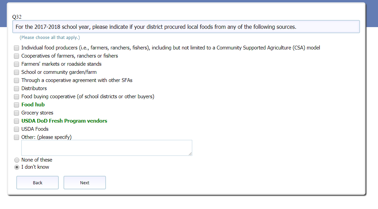Select Farmers' markets or roadside stands checkbox
This screenshot has height=209, width=378.
pos(17,64)
